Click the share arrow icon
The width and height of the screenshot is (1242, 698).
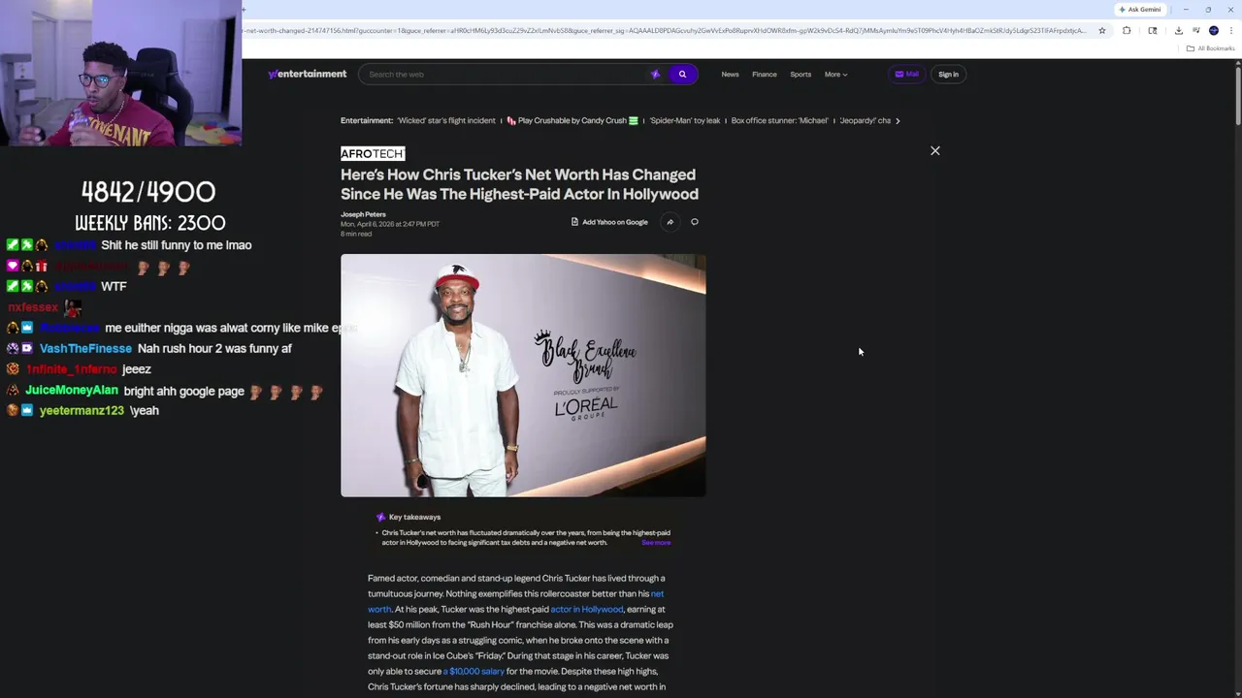click(670, 222)
